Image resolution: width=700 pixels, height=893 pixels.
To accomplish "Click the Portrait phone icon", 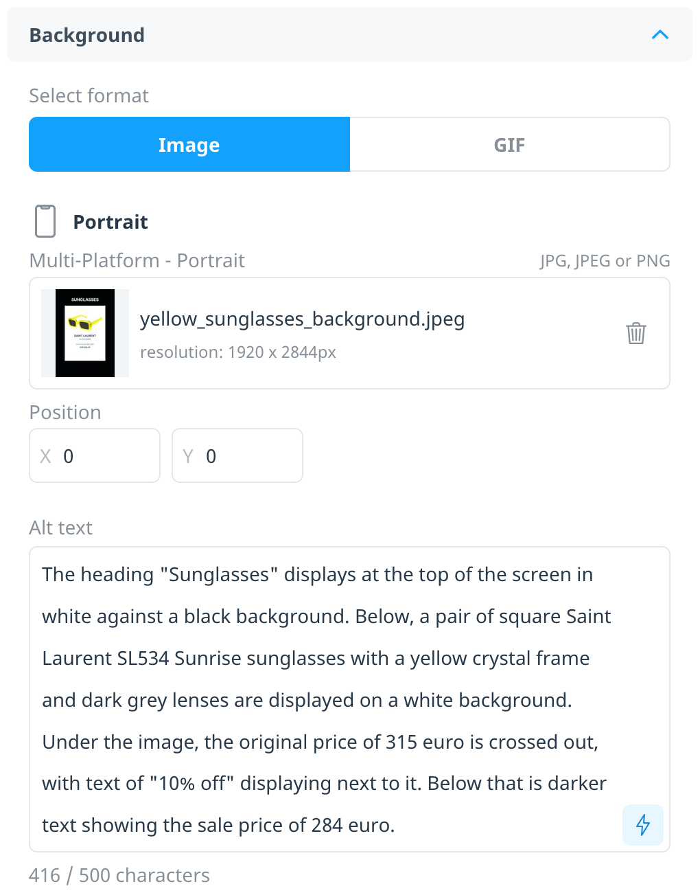I will (45, 221).
